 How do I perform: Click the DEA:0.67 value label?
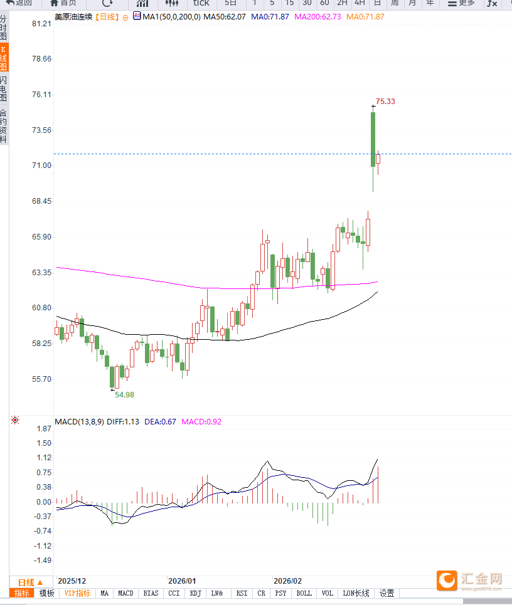pos(160,422)
